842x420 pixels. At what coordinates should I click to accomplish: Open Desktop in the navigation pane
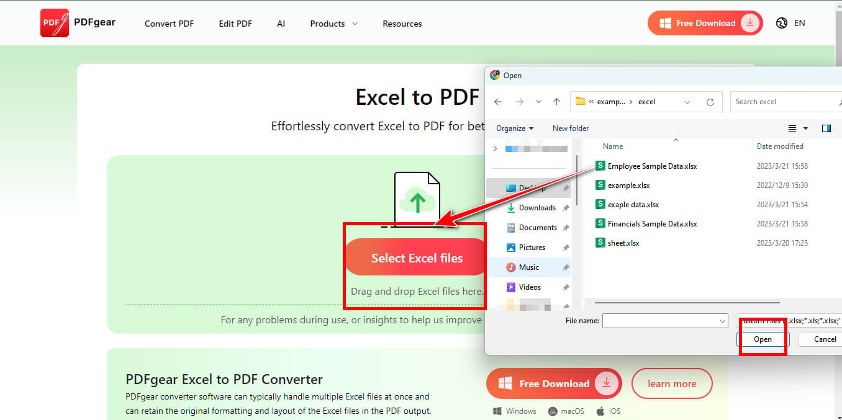tap(532, 187)
